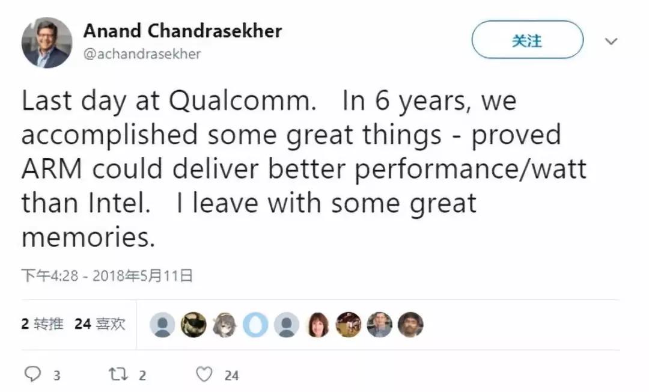The width and height of the screenshot is (649, 392).
Task: Click the 下午4:28 - 2018年5月11日 timestamp
Action: click(x=107, y=276)
